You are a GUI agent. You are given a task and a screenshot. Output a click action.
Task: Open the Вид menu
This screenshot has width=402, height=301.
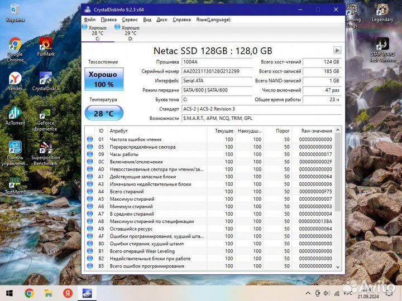click(x=147, y=20)
